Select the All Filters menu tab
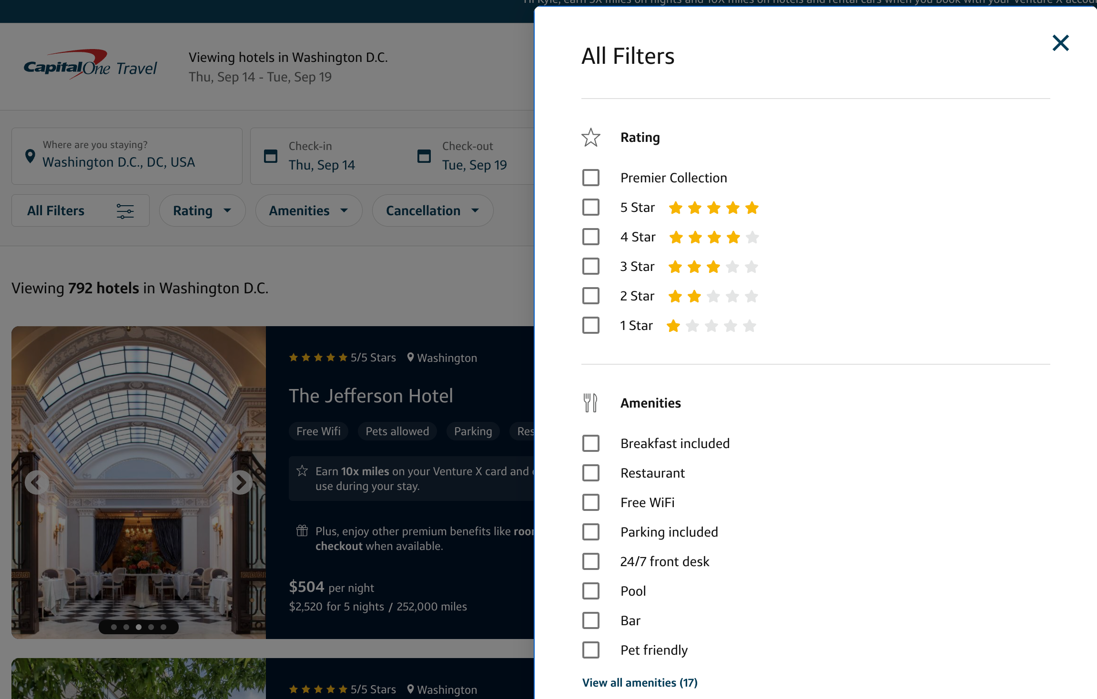The image size is (1097, 699). 78,210
